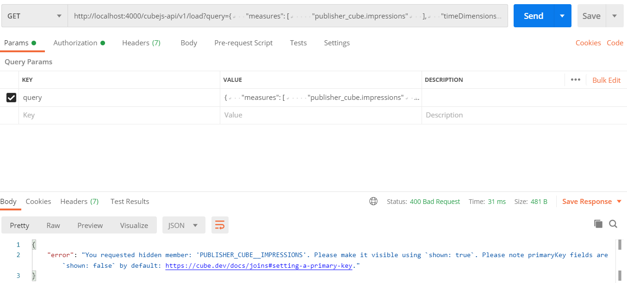Toggle line wrapping in response viewer
Screen dimensions: 627x283
pyautogui.click(x=220, y=225)
